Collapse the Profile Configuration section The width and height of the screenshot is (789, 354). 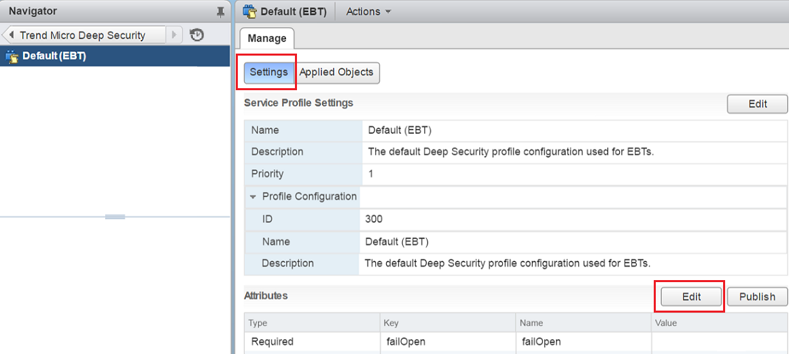point(253,197)
